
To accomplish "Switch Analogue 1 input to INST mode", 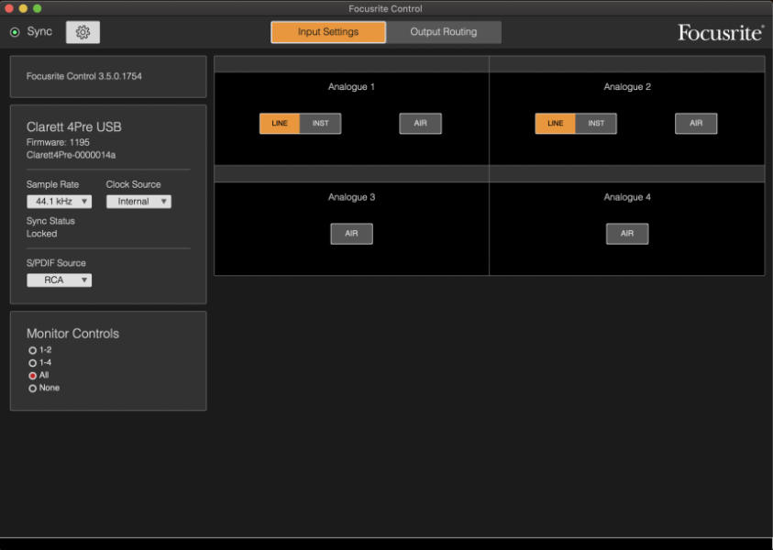I will (x=320, y=123).
